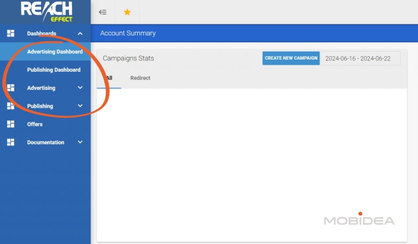Click the Reach Effect logo
Screen dimensions: 418x244
[x=47, y=11]
